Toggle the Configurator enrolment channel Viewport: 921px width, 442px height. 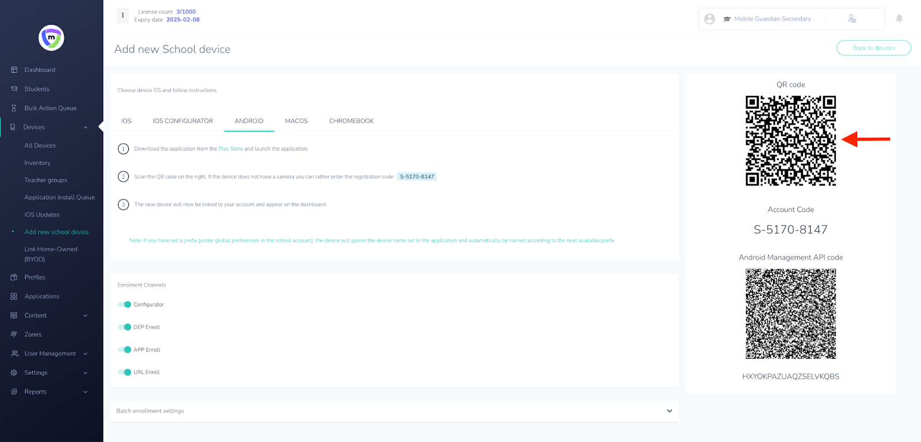[x=124, y=305]
